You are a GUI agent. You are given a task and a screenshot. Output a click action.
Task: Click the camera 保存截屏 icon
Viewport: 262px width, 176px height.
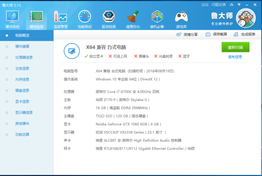[208, 35]
